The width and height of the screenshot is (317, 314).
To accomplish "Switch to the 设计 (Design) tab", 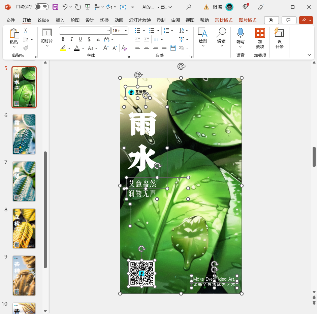I will click(90, 20).
